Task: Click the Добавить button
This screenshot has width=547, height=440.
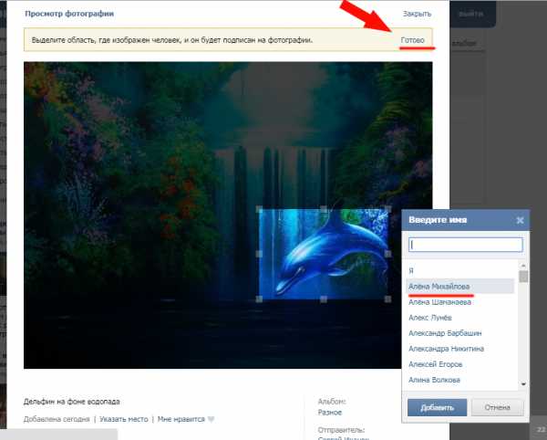Action: pyautogui.click(x=437, y=407)
